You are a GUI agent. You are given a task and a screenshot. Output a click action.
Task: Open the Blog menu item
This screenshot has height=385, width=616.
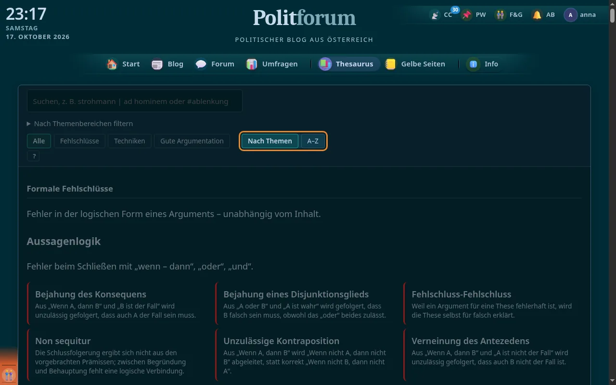pyautogui.click(x=167, y=64)
